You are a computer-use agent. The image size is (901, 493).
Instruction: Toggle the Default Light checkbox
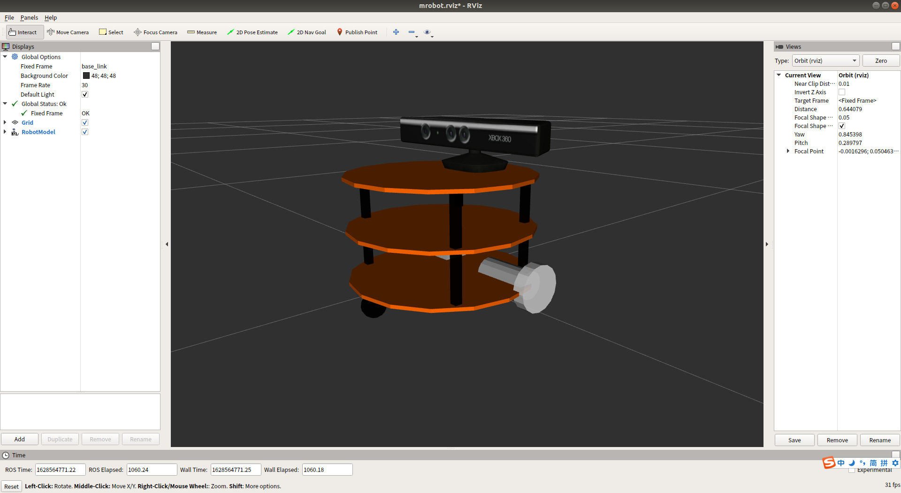click(x=85, y=94)
